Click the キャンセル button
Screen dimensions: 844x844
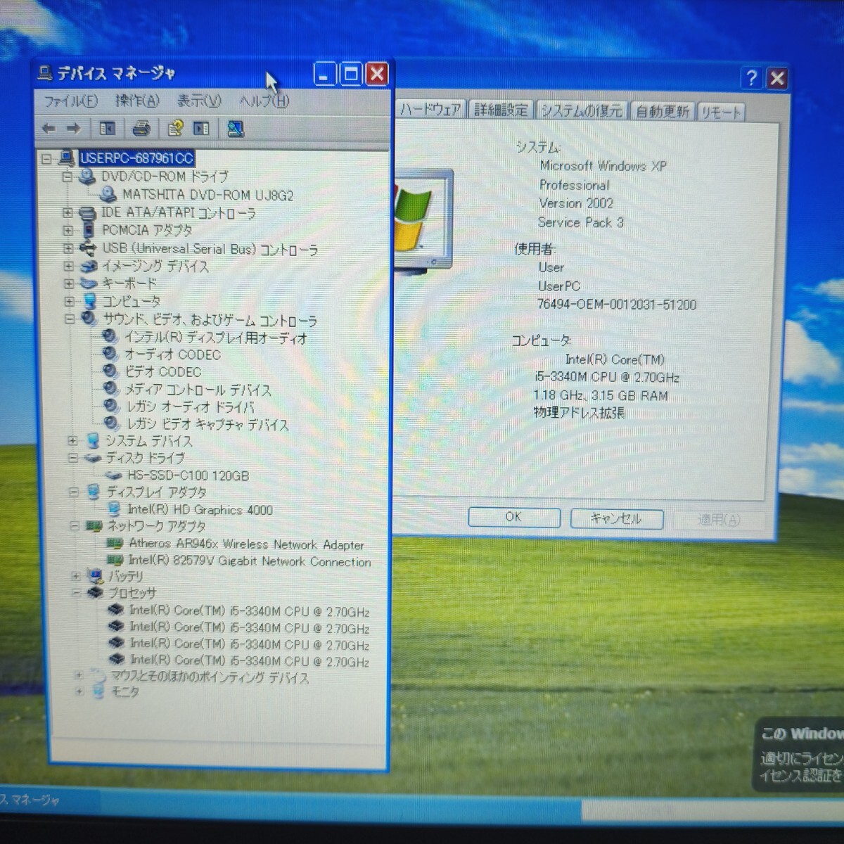tap(618, 518)
